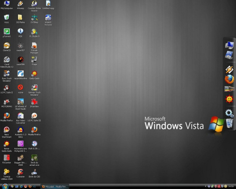Launch the RSCenter shortcut

[x=6, y=159]
